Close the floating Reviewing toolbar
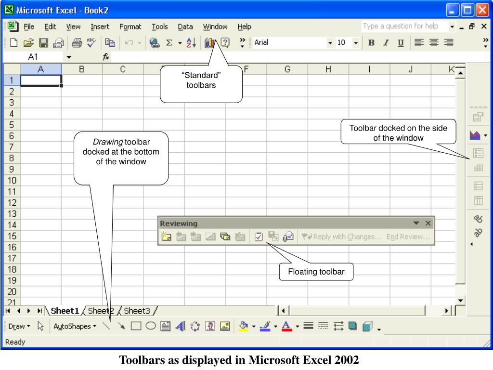The height and width of the screenshot is (370, 493). click(428, 223)
